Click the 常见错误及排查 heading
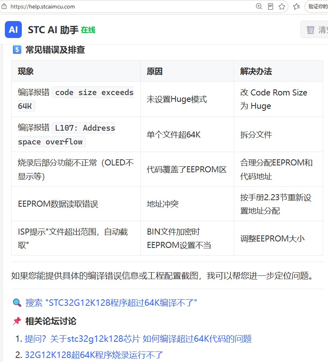 point(55,50)
